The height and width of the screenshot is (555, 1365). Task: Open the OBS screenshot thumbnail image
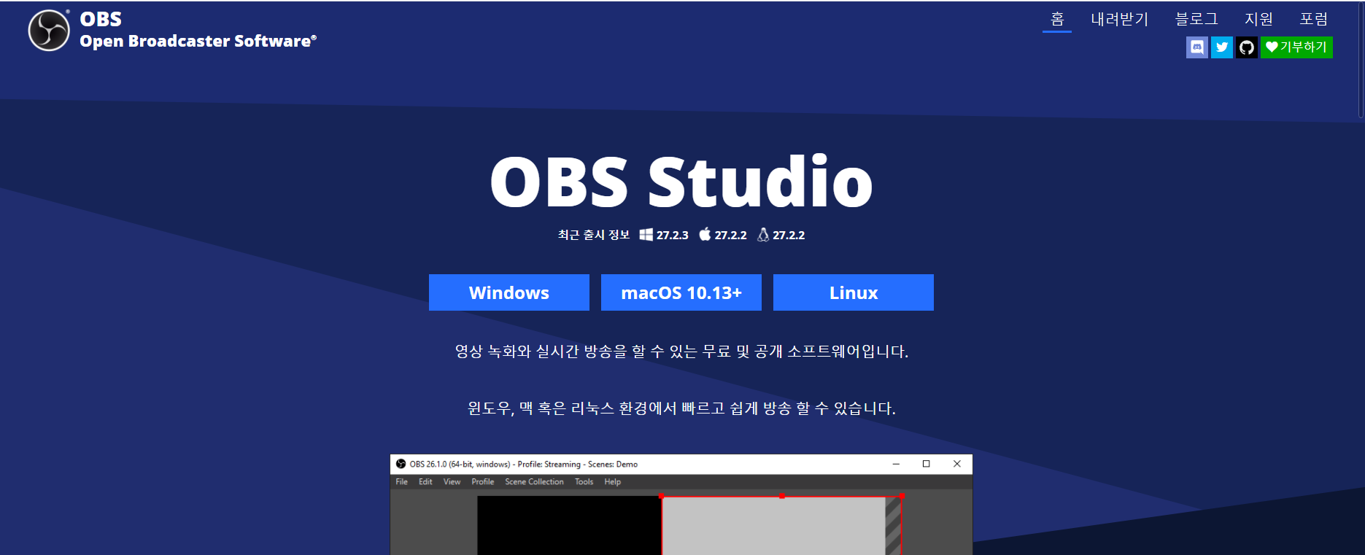681,505
